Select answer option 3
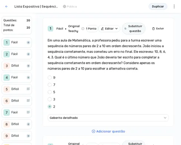This screenshot has height=145, width=181. 50,99
